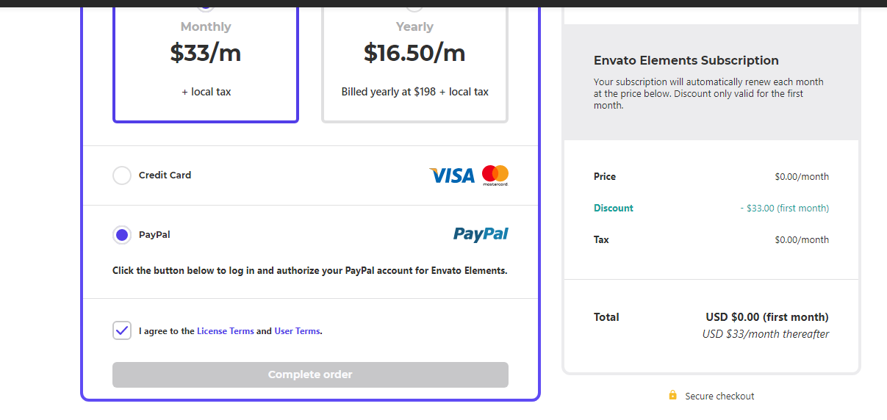This screenshot has height=420, width=887.
Task: Click the Mastercard logo
Action: [x=495, y=175]
